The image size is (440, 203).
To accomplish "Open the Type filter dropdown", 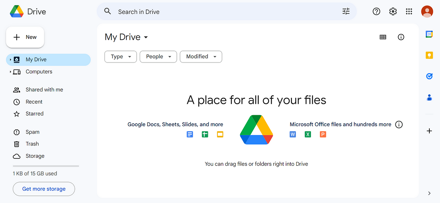I will [121, 57].
